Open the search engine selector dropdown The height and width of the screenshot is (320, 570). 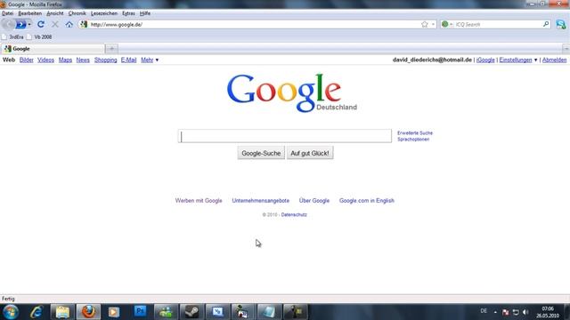pos(447,24)
